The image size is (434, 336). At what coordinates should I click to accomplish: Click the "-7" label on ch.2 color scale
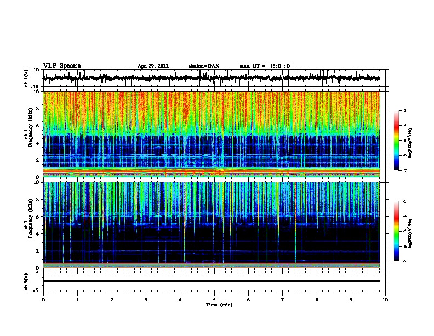coord(404,261)
